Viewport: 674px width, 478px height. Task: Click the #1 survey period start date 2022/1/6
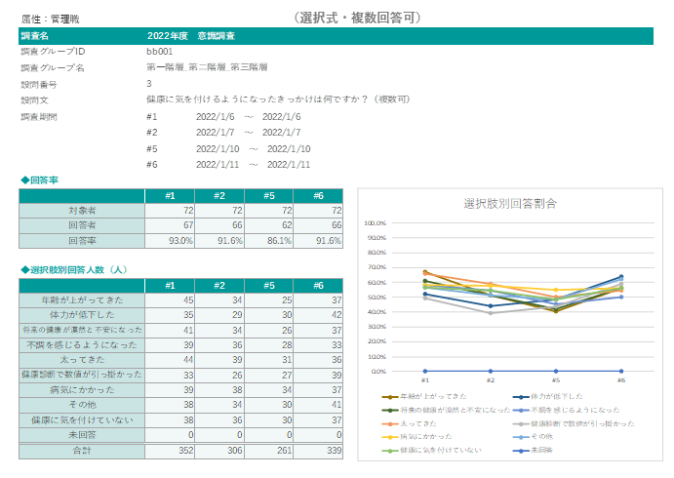tap(215, 117)
